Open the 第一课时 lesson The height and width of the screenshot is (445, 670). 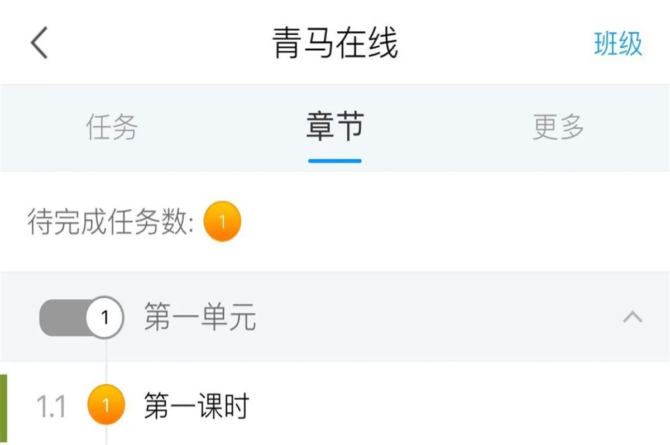pos(197,406)
